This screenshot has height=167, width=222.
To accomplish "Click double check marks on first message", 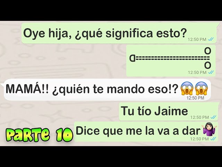I will click(x=211, y=39).
